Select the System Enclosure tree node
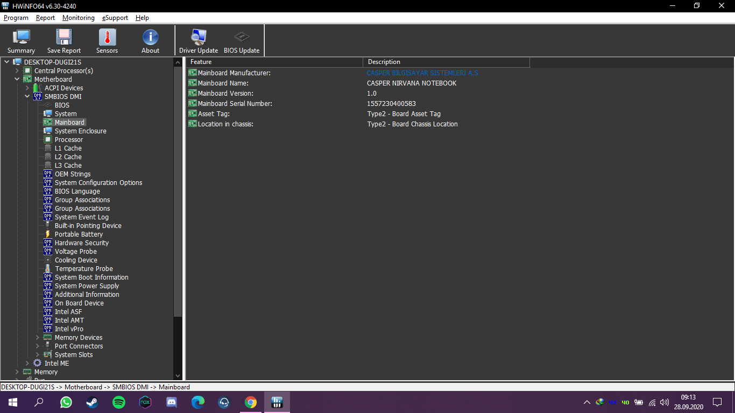Viewport: 735px width, 413px height. tap(81, 131)
